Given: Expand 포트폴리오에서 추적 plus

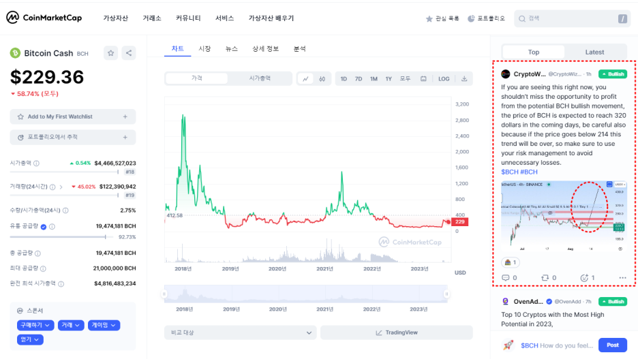Looking at the screenshot, I should coord(125,138).
